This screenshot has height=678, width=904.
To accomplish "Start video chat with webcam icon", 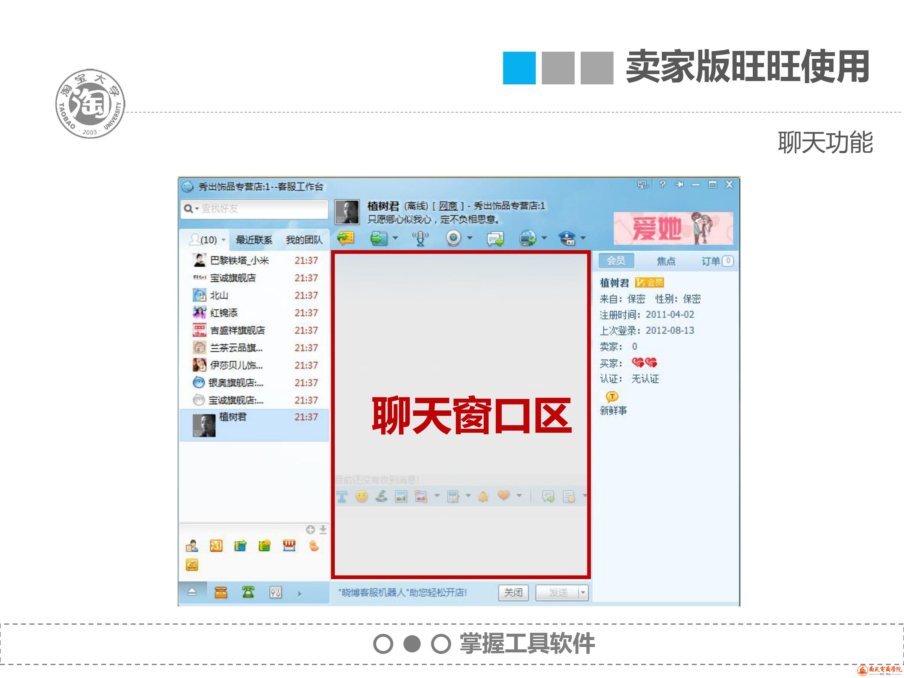I will coord(453,238).
